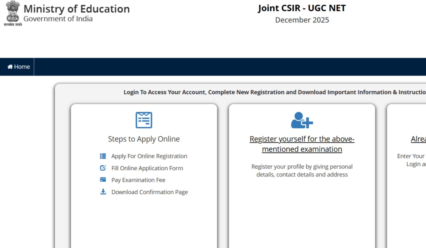The width and height of the screenshot is (426, 248).
Task: Click the add-user icon above Register yourself
Action: (x=302, y=120)
